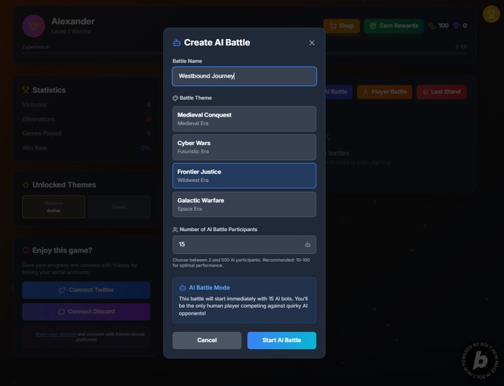Open Earn Rewards
The image size is (504, 386).
coord(394,26)
